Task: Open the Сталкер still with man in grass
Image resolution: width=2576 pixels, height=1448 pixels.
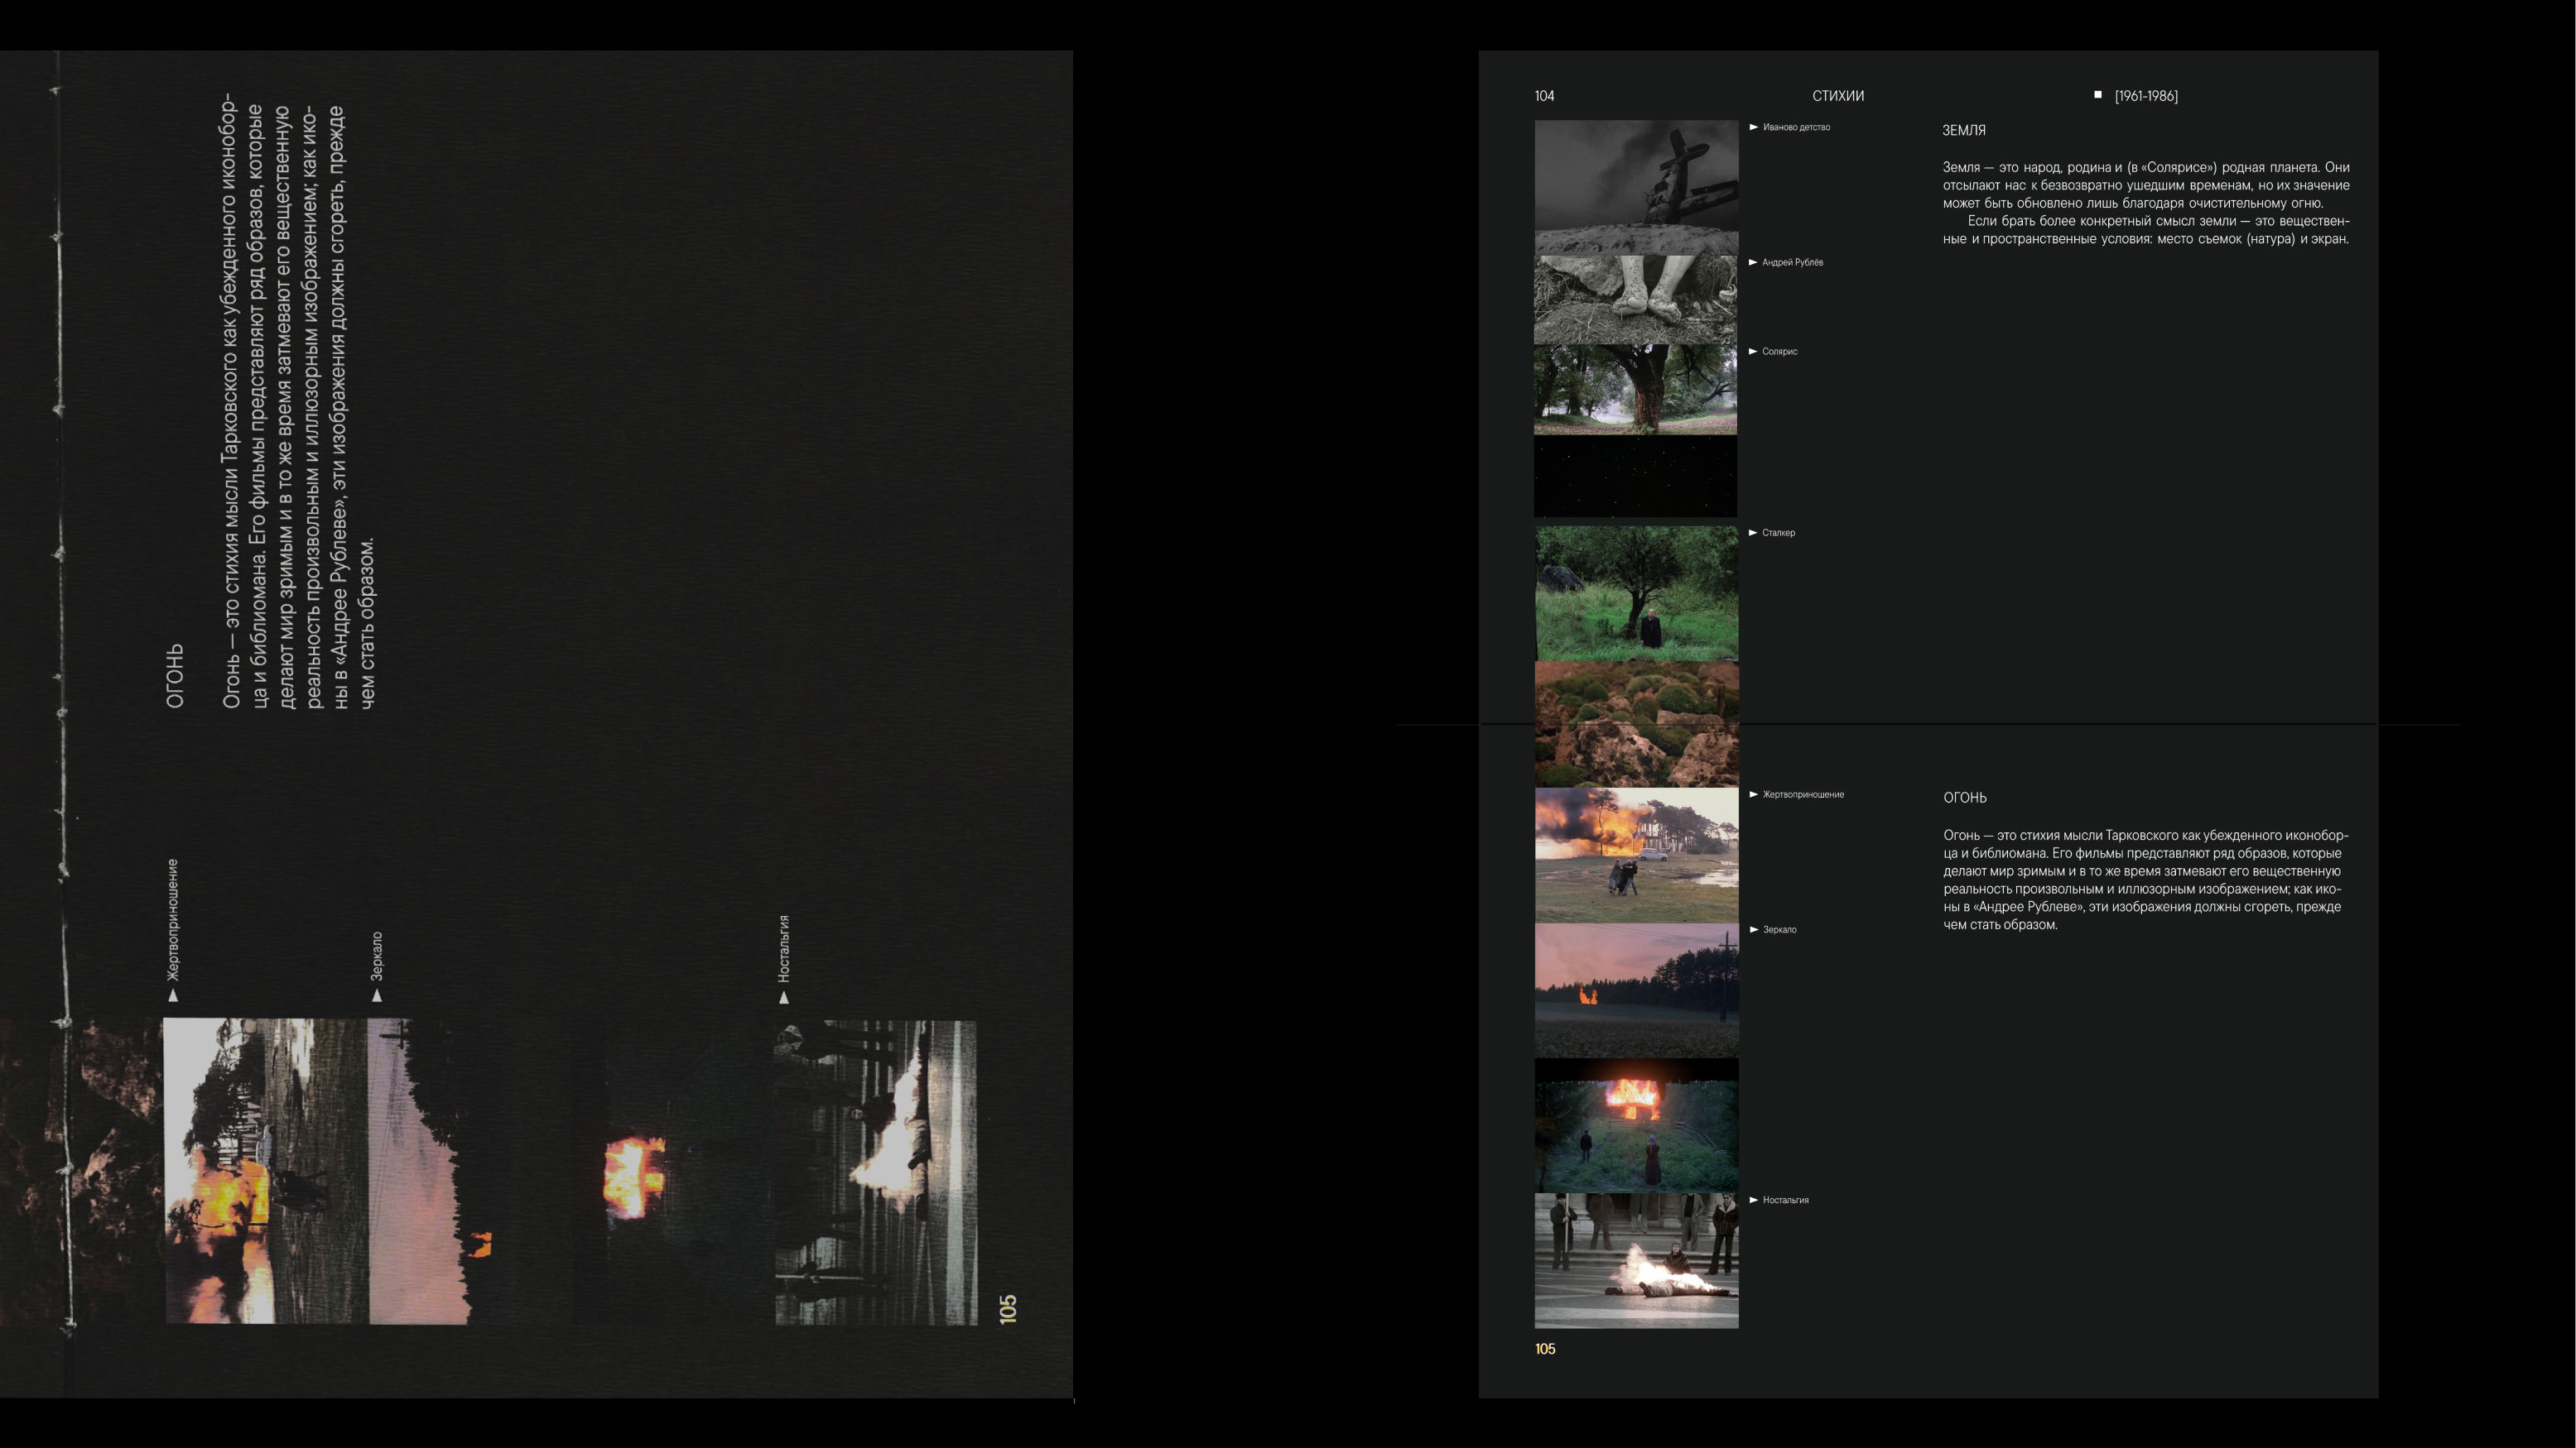Action: 1636,593
